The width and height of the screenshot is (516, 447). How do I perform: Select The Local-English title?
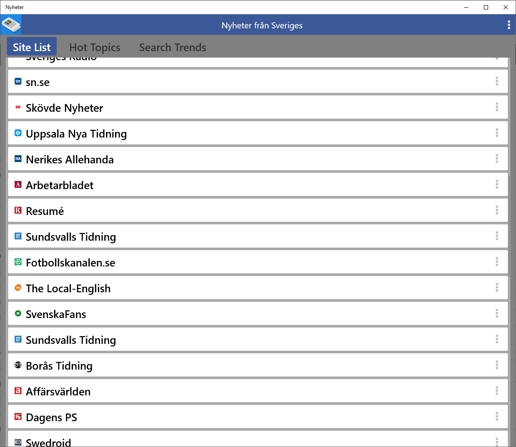click(68, 288)
